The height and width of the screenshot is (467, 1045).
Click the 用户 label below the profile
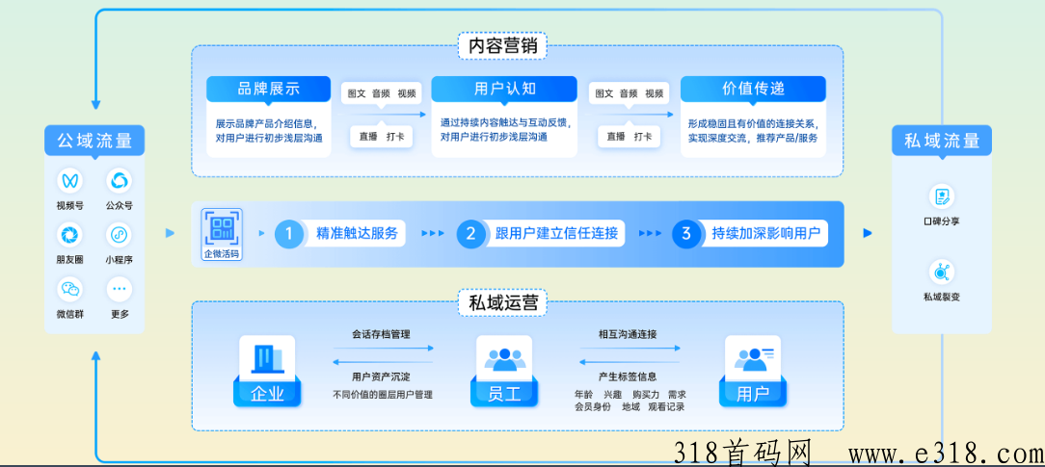click(x=753, y=395)
